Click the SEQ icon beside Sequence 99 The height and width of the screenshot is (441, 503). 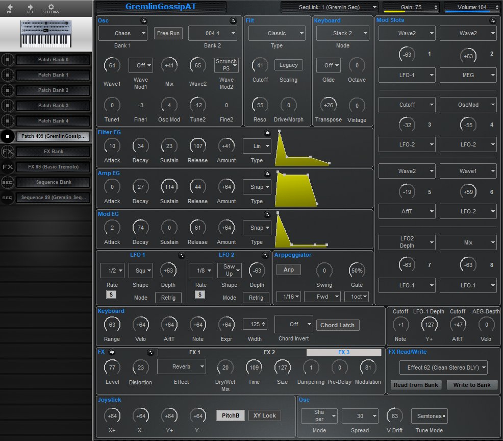pos(8,198)
